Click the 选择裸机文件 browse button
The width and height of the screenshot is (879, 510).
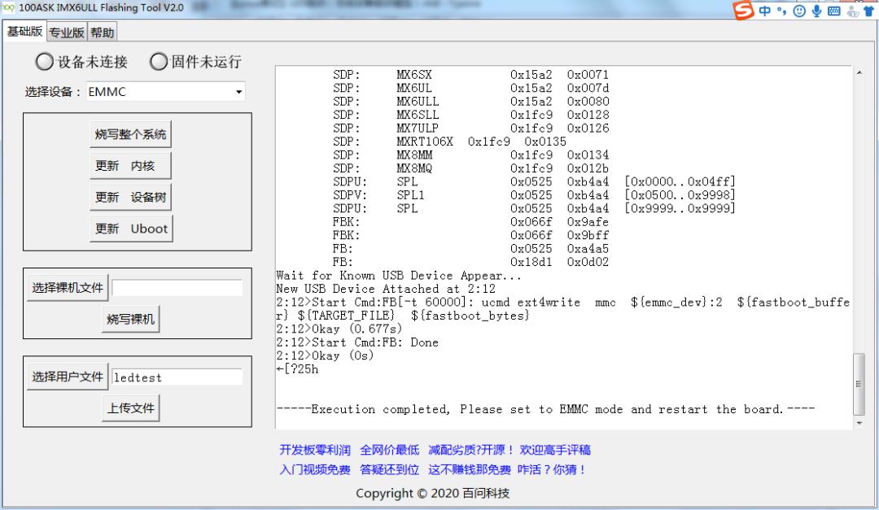pyautogui.click(x=68, y=287)
